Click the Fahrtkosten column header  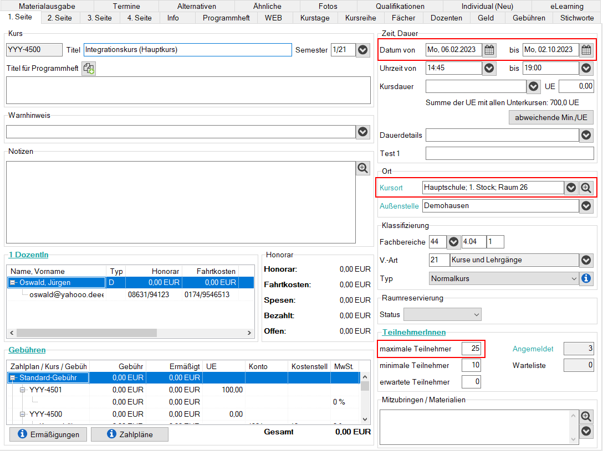tap(211, 271)
